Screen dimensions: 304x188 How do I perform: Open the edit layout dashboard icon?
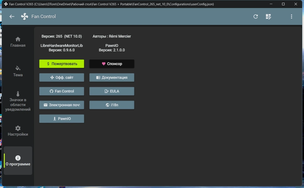[268, 16]
